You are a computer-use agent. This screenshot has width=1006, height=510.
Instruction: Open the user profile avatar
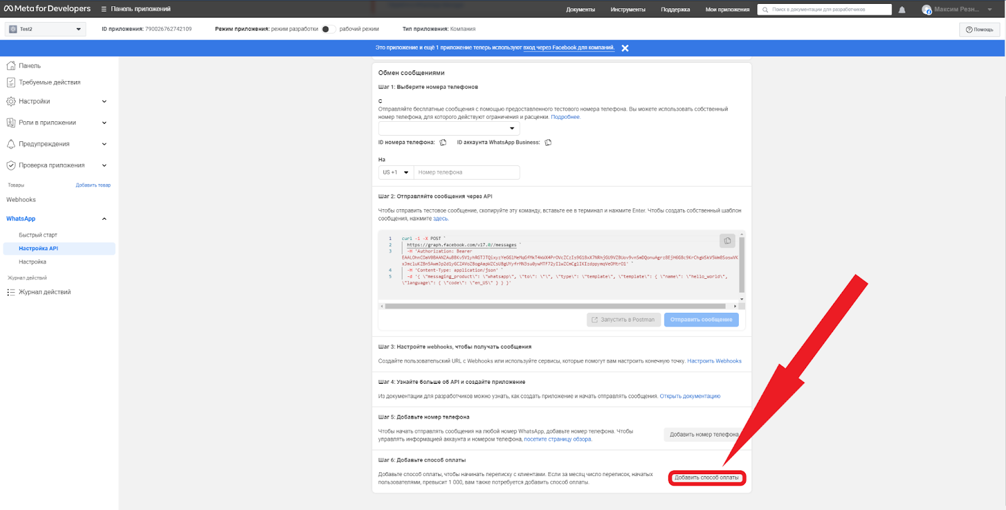(x=926, y=9)
